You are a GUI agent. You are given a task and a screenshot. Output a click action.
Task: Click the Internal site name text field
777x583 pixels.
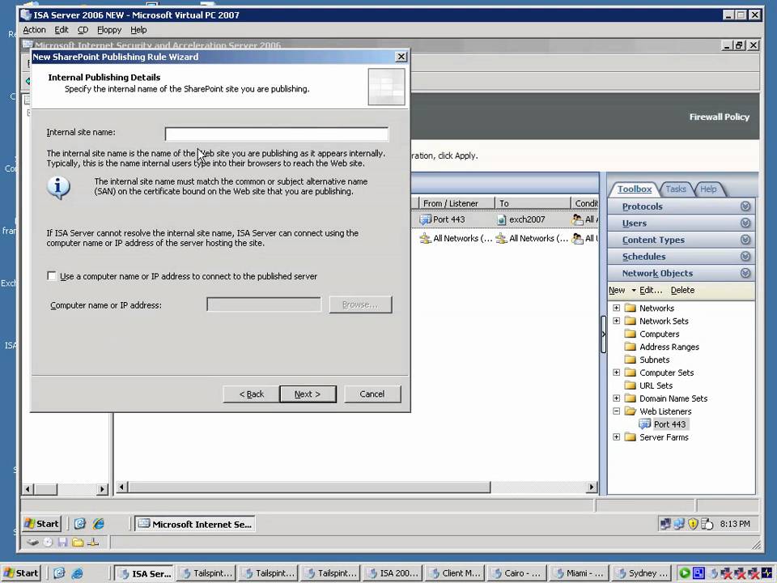[277, 134]
